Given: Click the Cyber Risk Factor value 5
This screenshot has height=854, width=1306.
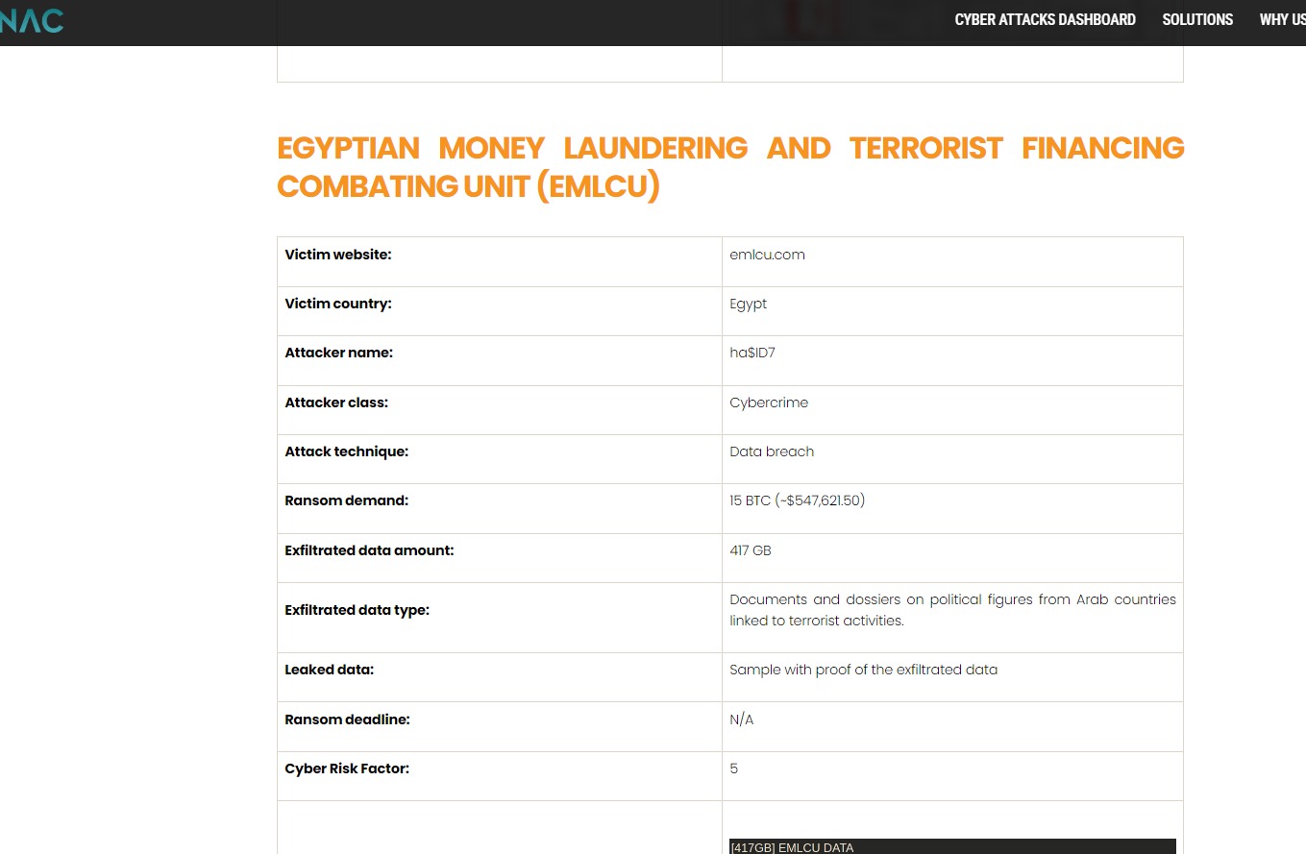Looking at the screenshot, I should [734, 769].
